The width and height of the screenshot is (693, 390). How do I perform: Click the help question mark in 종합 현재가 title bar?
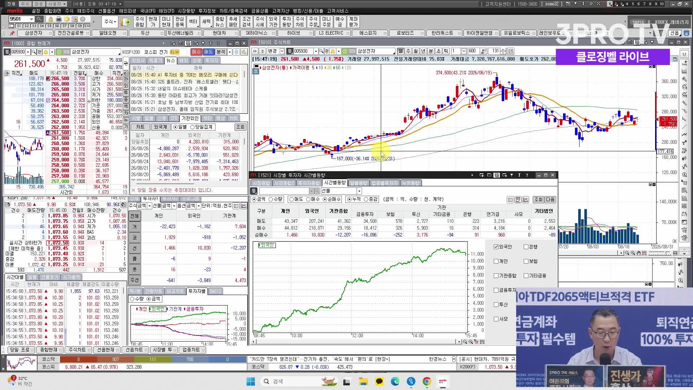click(218, 43)
